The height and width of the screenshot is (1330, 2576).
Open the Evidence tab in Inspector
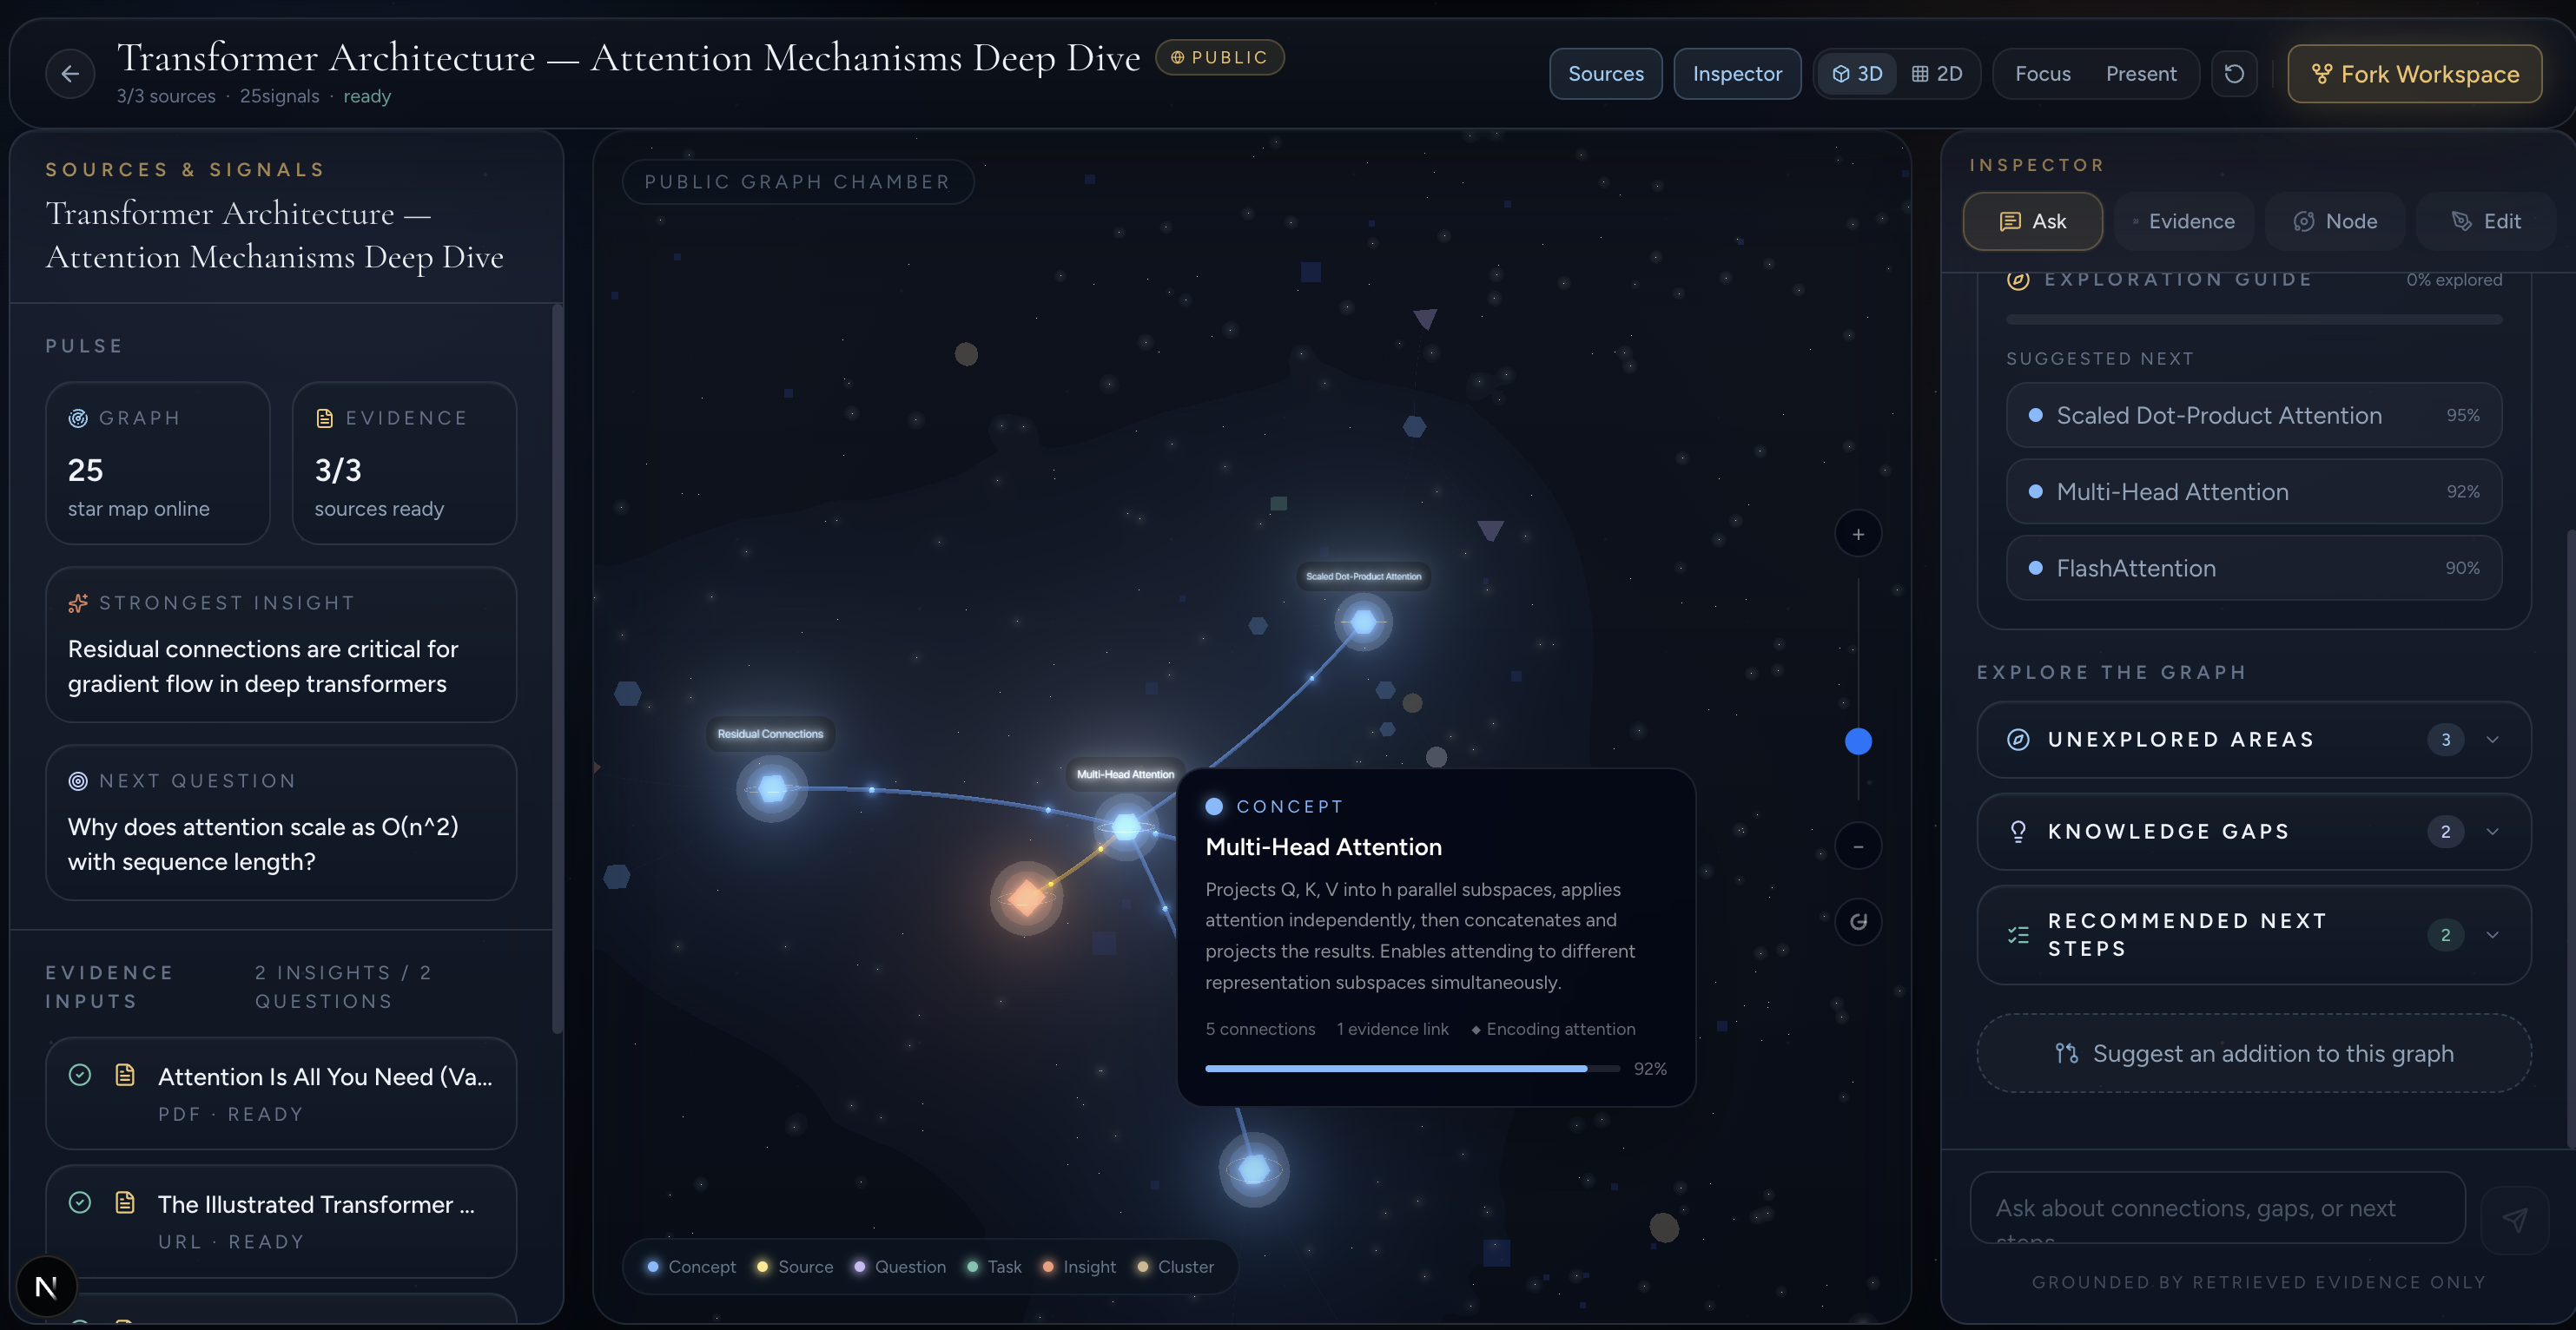tap(2183, 221)
